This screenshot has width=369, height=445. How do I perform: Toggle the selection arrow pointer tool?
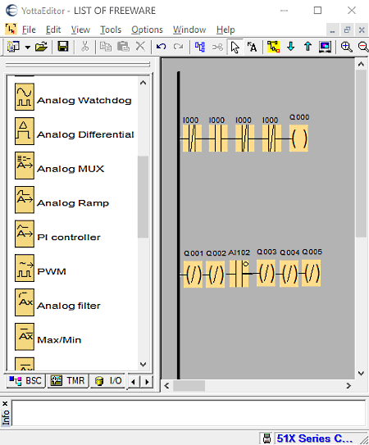point(235,47)
